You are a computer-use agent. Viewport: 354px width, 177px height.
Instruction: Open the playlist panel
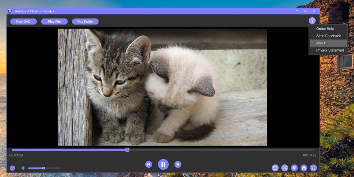294,168
